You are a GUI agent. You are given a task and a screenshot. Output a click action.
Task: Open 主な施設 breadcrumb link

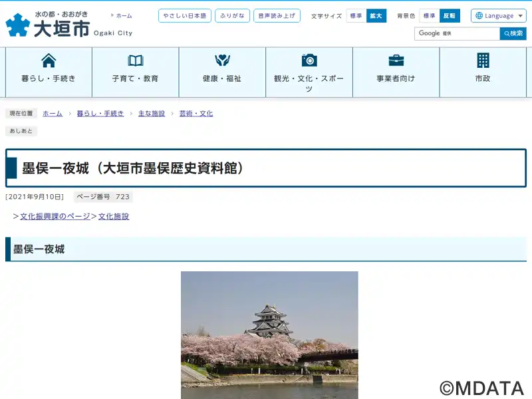(152, 113)
